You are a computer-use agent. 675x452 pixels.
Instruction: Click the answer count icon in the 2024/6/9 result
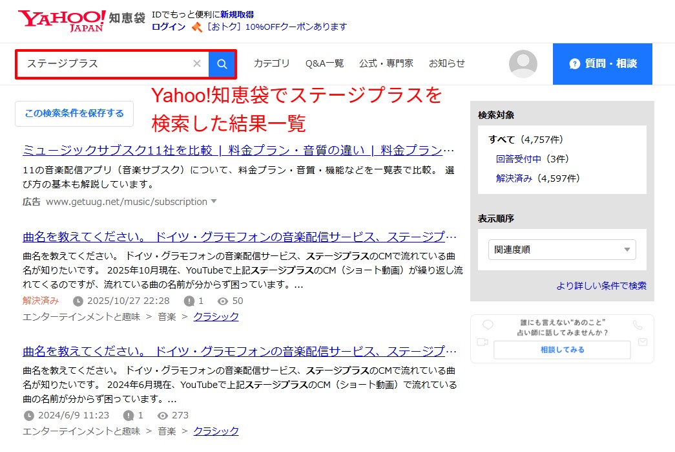129,416
